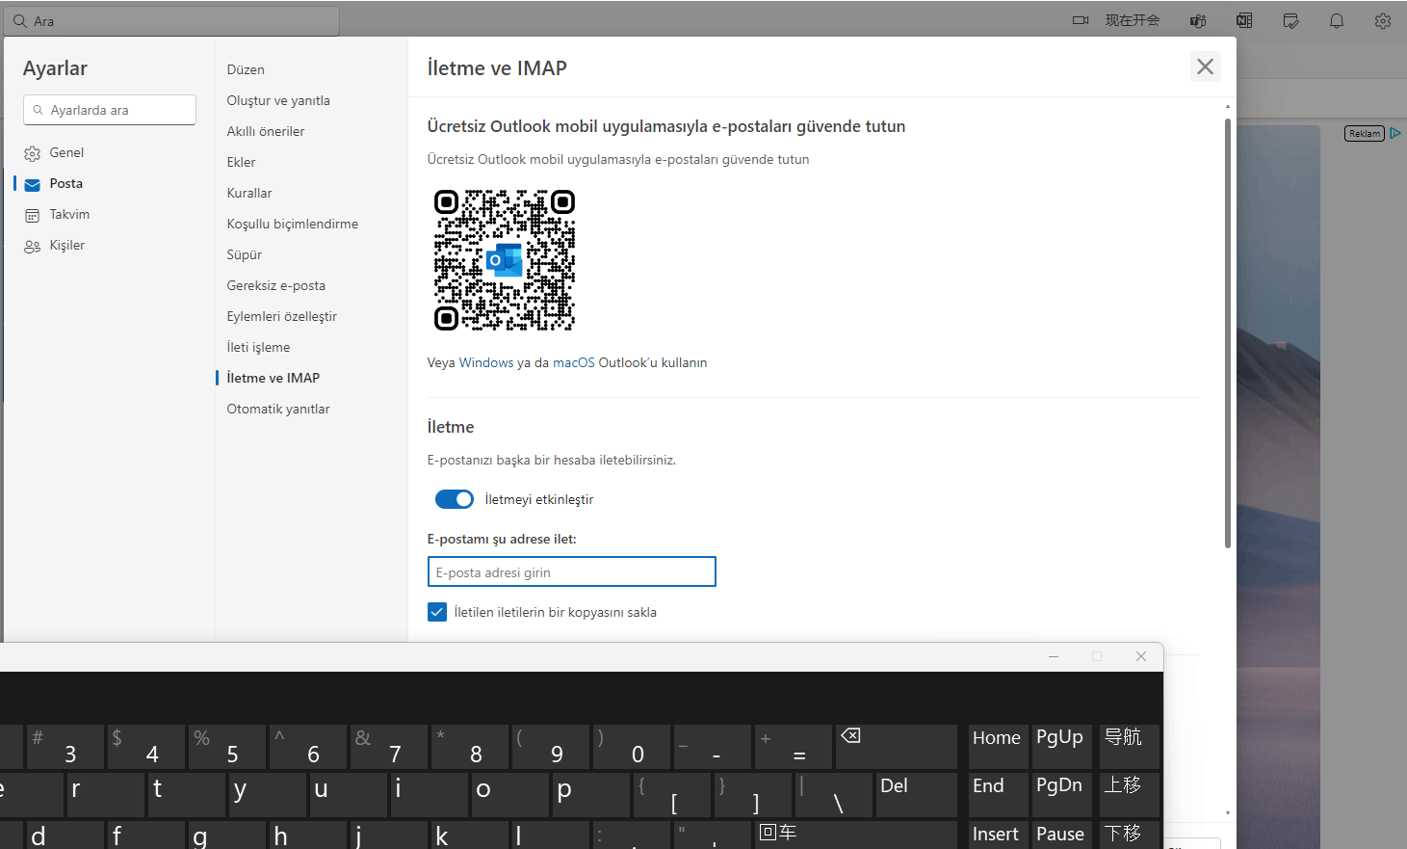Open İleti işleme settings
Screen dimensions: 1407x849
[258, 347]
